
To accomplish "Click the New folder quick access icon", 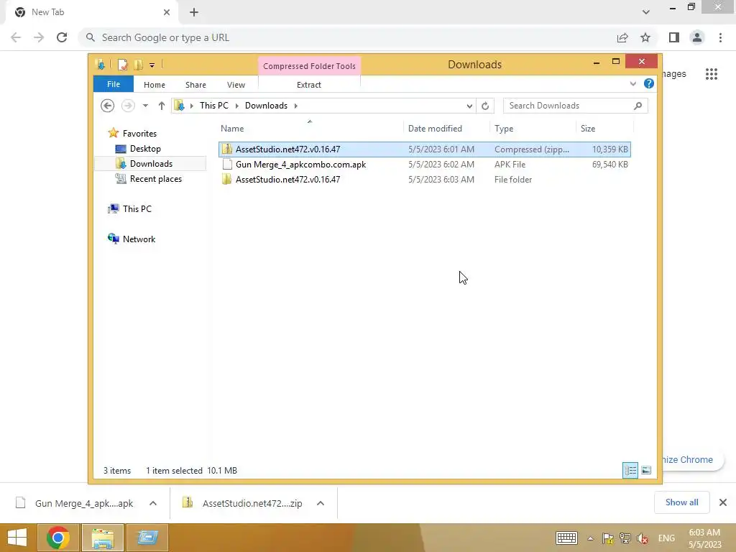I will pyautogui.click(x=138, y=65).
